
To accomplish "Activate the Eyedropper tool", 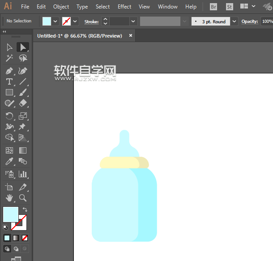I will coord(9,162).
